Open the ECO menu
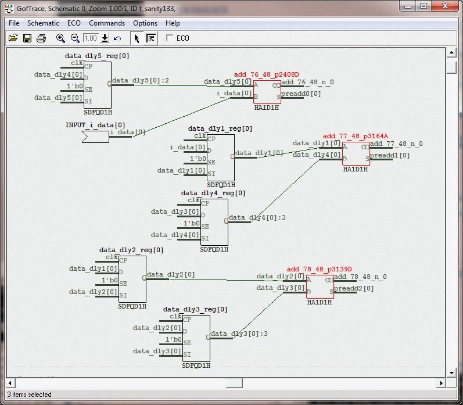The image size is (463, 405). coord(74,23)
